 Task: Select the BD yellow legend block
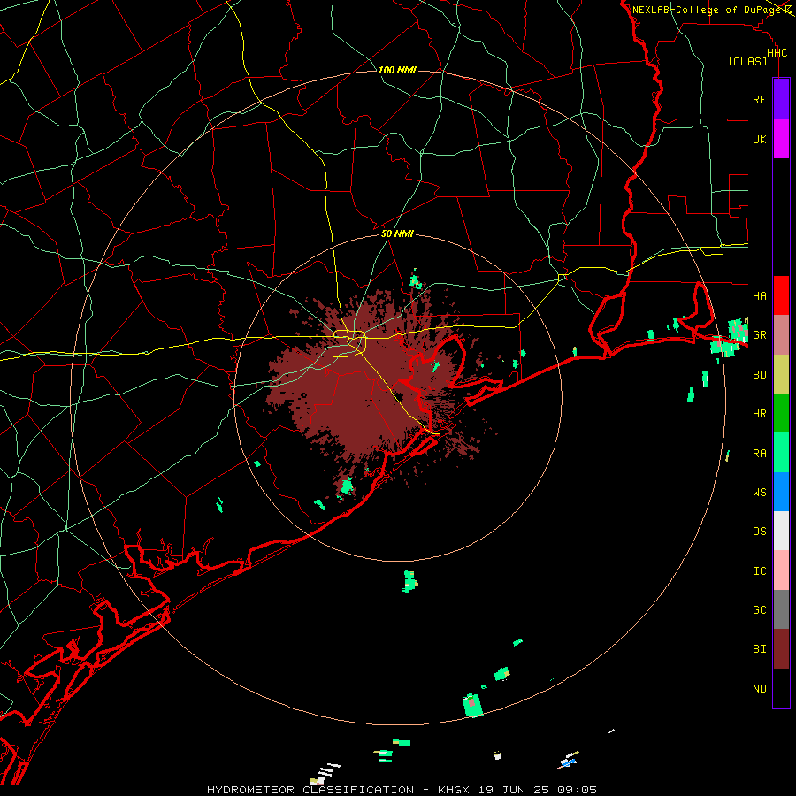[781, 374]
